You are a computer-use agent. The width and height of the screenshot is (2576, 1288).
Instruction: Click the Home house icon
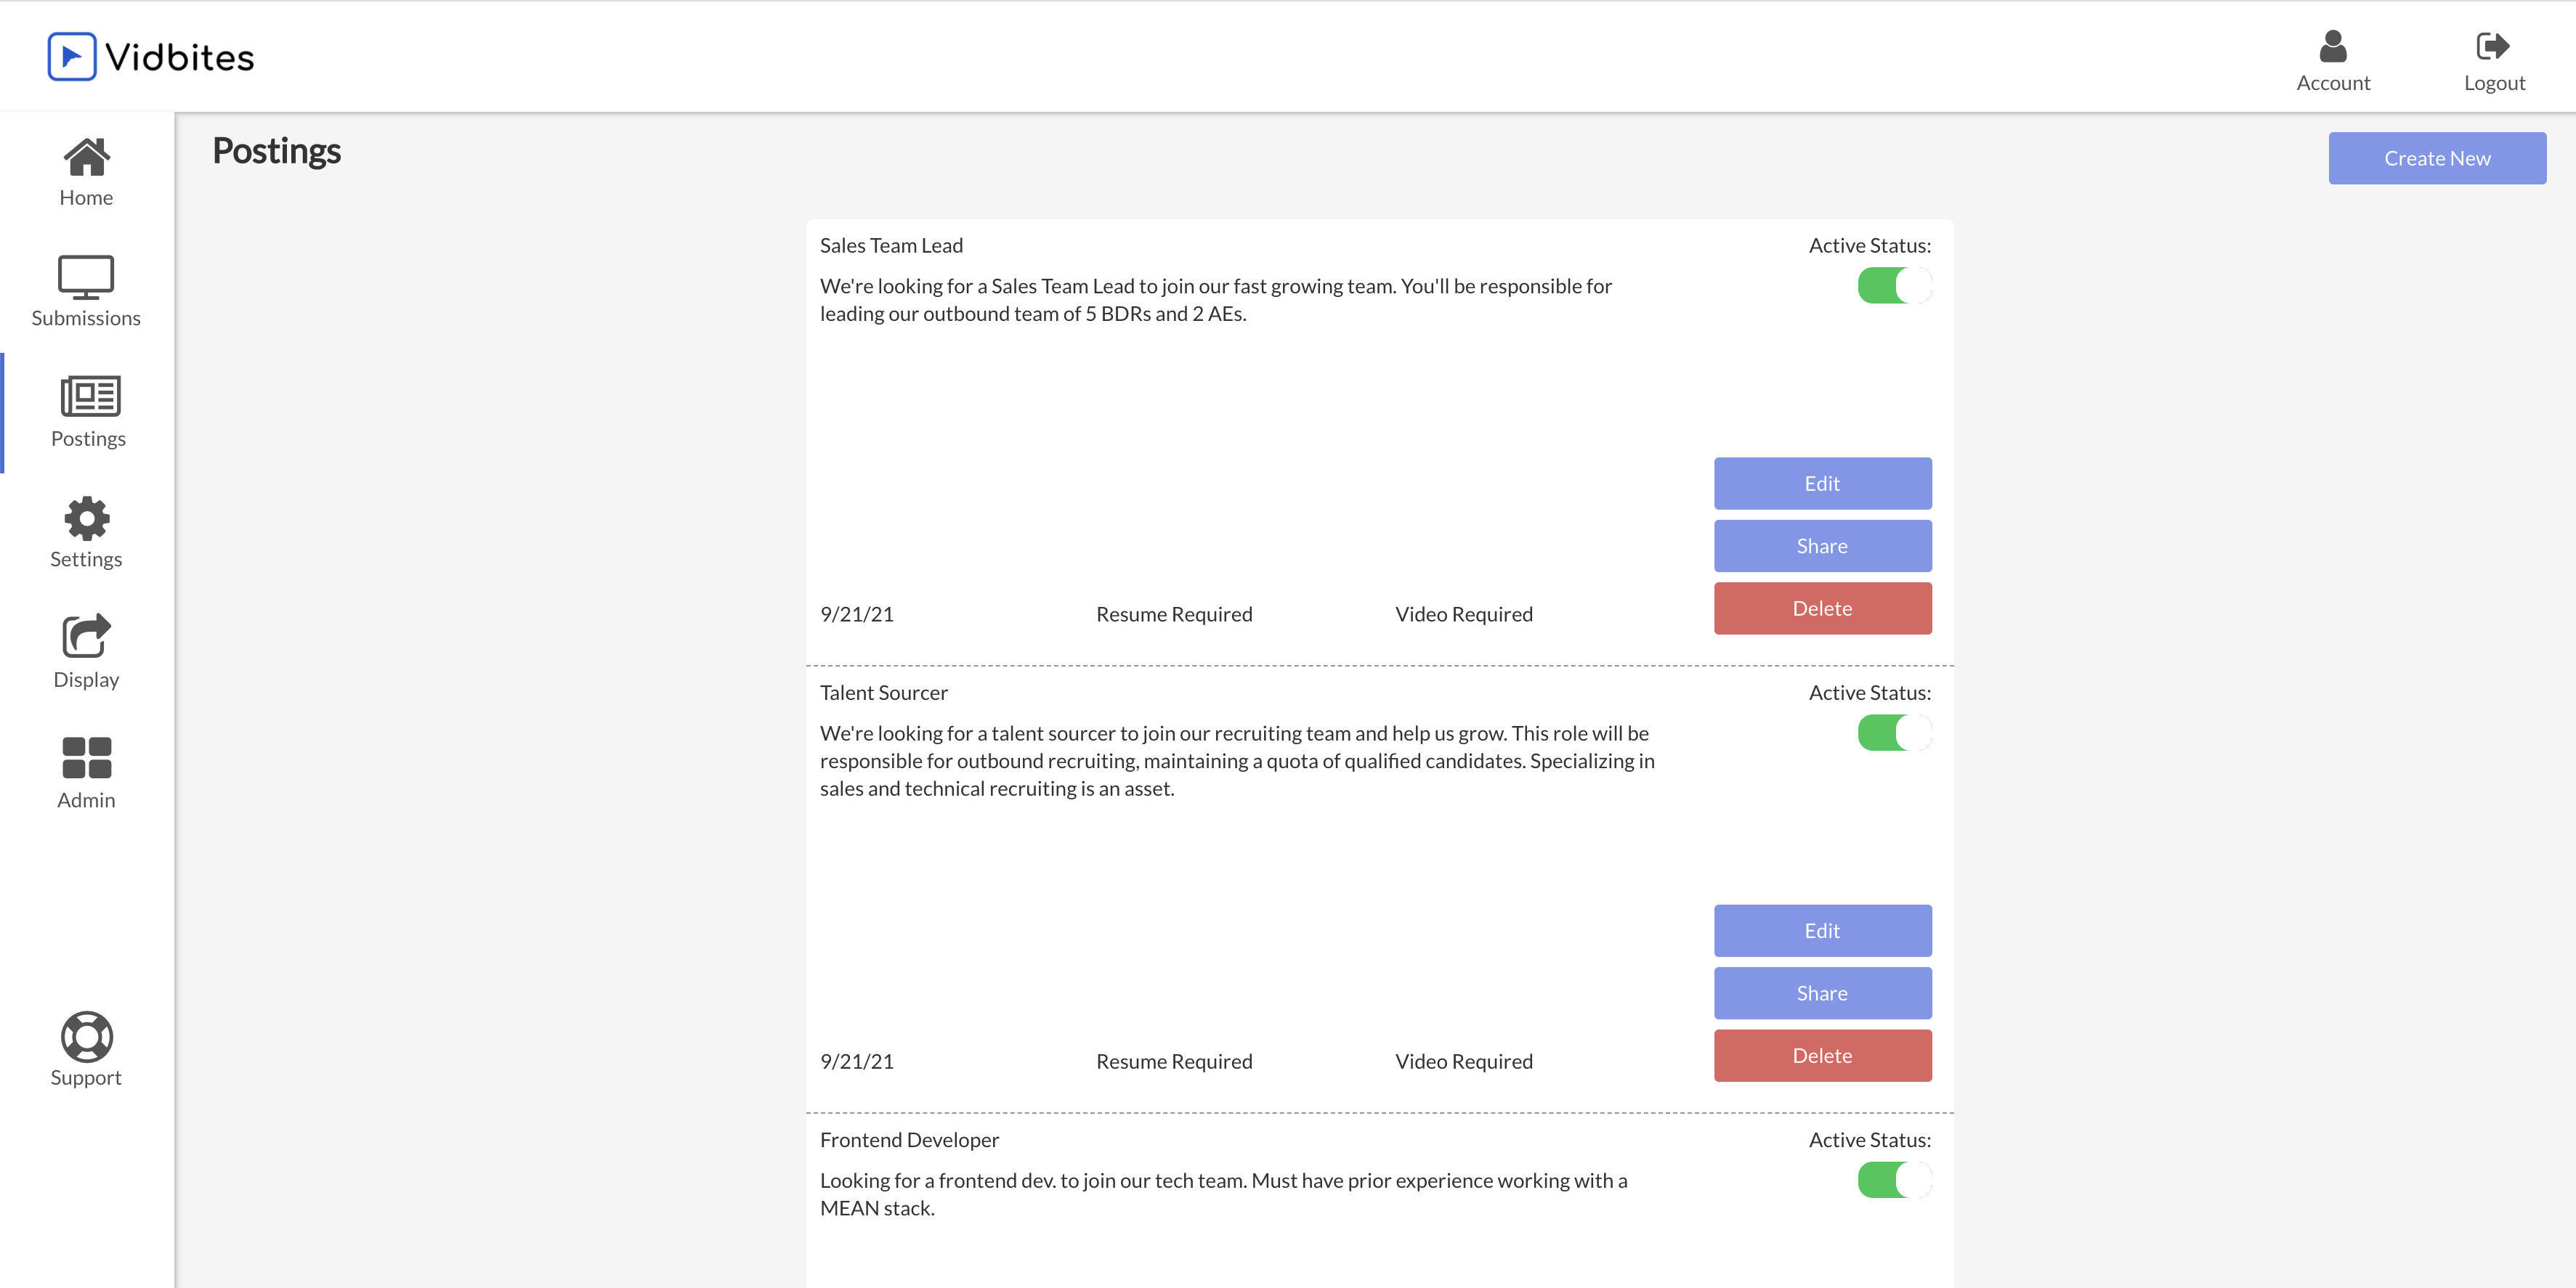86,158
